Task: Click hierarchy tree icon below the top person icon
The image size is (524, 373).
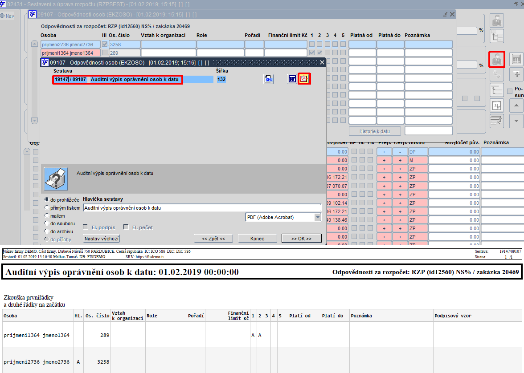Action: (x=496, y=36)
